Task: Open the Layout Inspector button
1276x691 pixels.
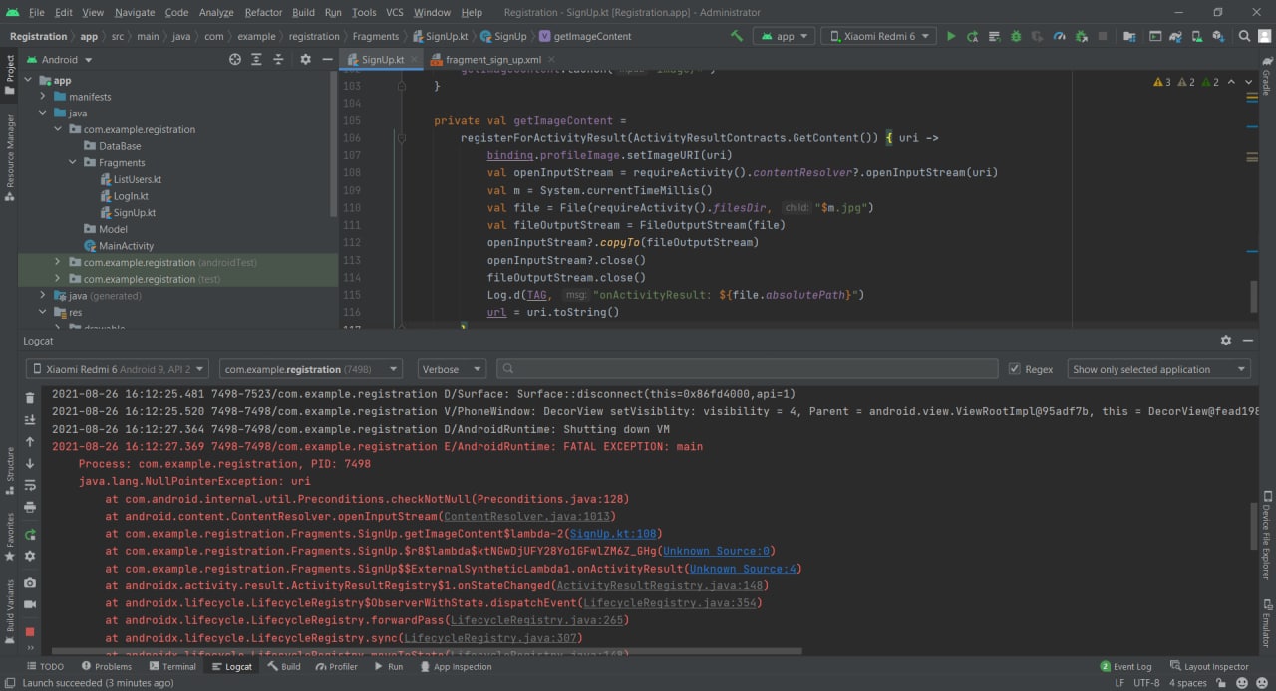Action: (1209, 666)
